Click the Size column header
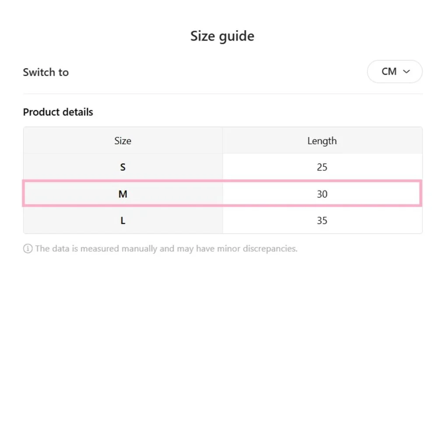 tap(123, 141)
